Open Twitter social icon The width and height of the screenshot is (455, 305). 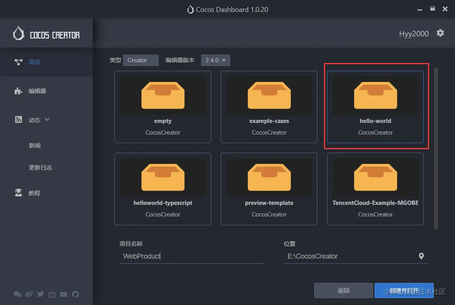tap(40, 294)
